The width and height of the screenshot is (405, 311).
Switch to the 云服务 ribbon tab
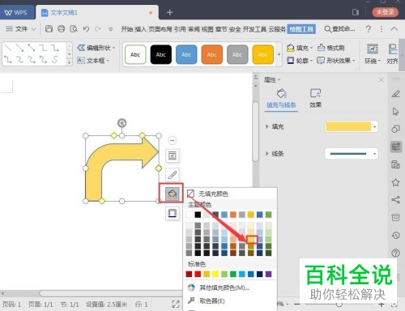tap(277, 29)
